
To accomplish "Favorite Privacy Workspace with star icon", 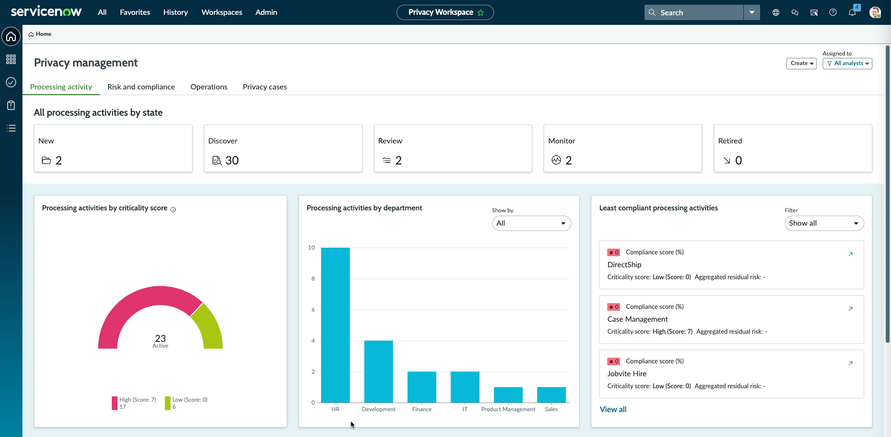I will 481,13.
